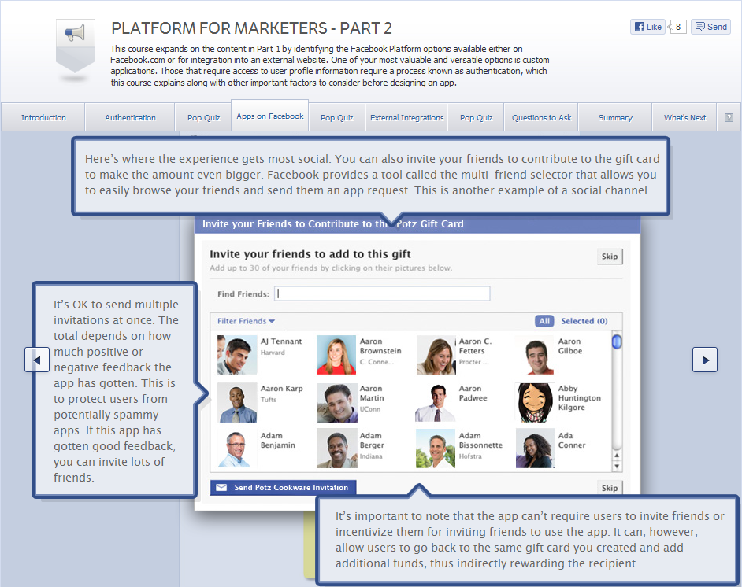The width and height of the screenshot is (742, 587).
Task: Open the What's Next tab
Action: pyautogui.click(x=684, y=117)
